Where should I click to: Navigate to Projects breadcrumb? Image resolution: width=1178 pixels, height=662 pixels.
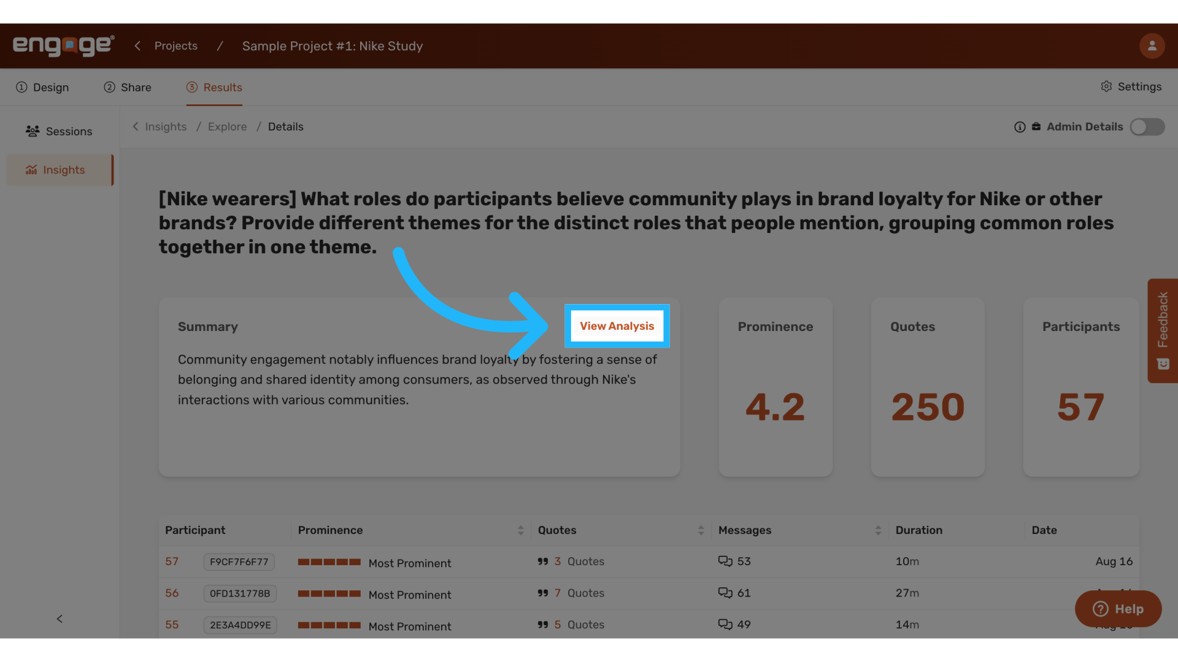[176, 46]
